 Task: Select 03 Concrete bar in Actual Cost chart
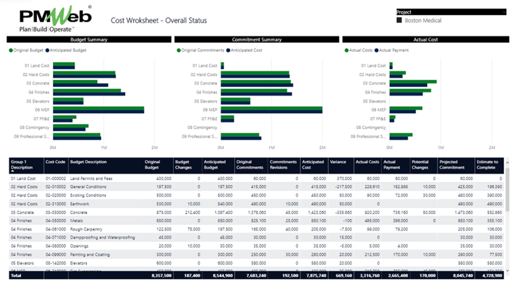pyautogui.click(x=413, y=83)
